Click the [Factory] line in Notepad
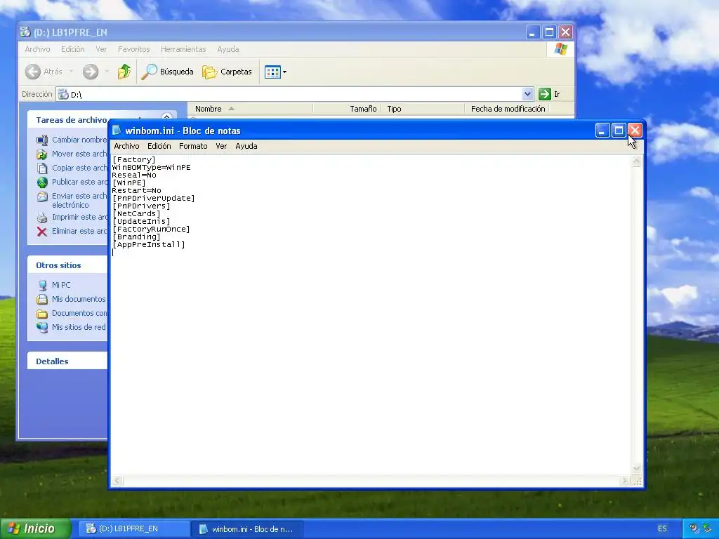This screenshot has height=539, width=719. (134, 159)
